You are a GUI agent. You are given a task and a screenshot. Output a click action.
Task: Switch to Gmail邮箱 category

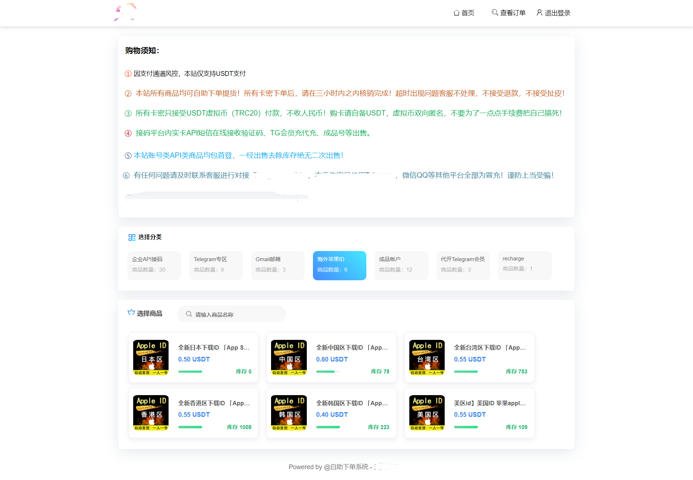click(278, 265)
